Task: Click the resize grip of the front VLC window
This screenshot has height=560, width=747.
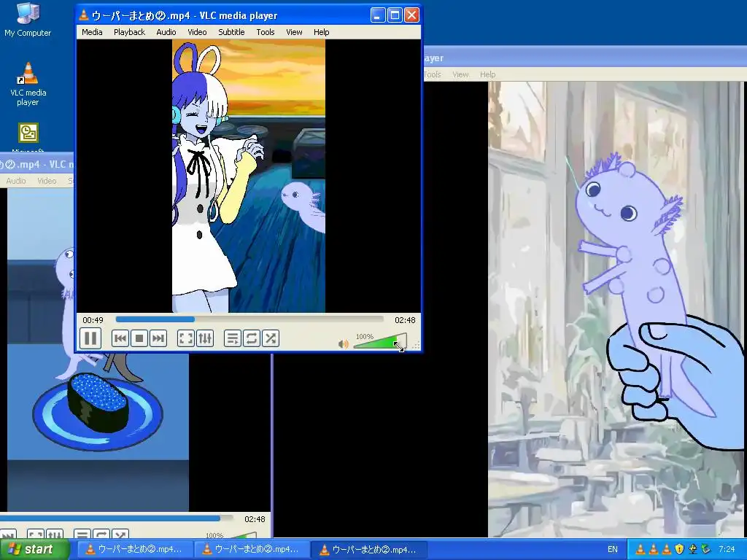Action: (x=416, y=346)
